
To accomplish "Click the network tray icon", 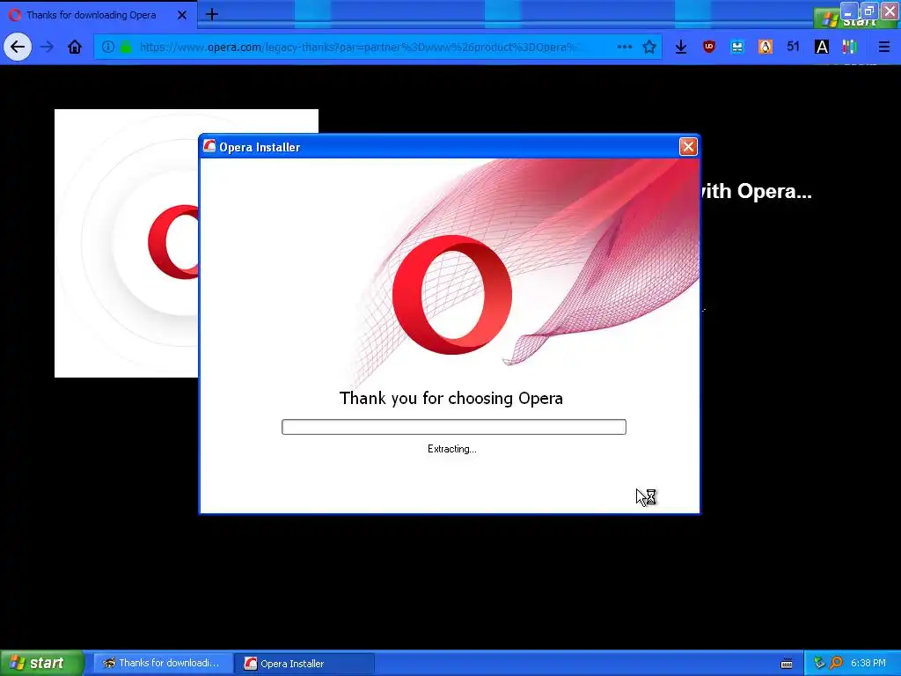I will click(x=819, y=663).
